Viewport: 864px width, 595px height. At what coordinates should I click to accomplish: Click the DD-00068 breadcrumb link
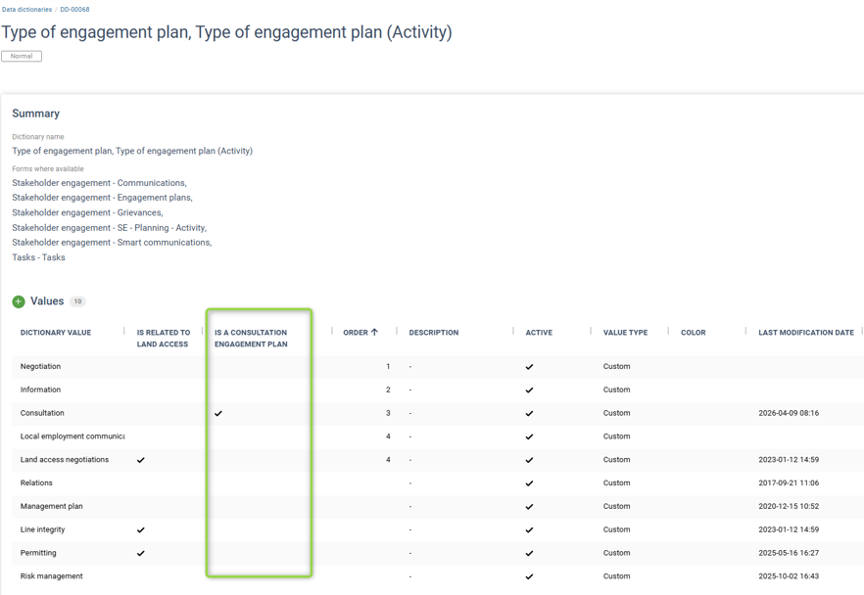pyautogui.click(x=74, y=10)
